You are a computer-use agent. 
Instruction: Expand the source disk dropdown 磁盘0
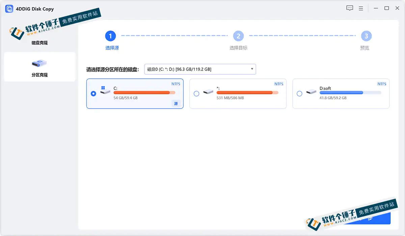click(x=200, y=69)
